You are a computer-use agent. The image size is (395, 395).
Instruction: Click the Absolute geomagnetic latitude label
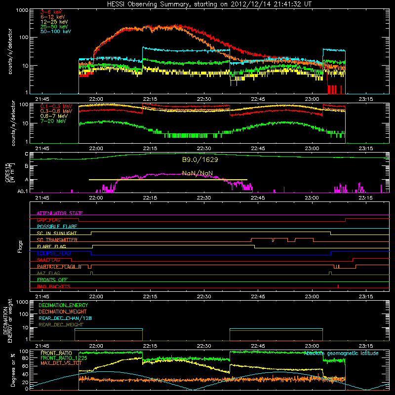click(x=341, y=354)
